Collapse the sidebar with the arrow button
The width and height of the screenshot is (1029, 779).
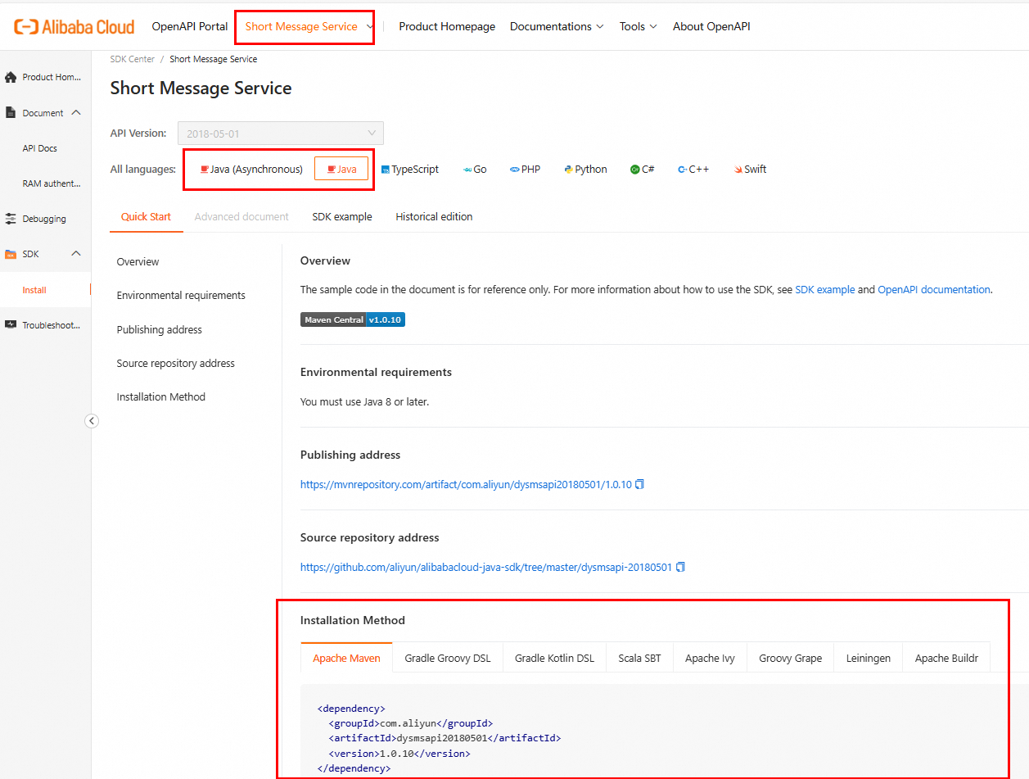tap(92, 421)
